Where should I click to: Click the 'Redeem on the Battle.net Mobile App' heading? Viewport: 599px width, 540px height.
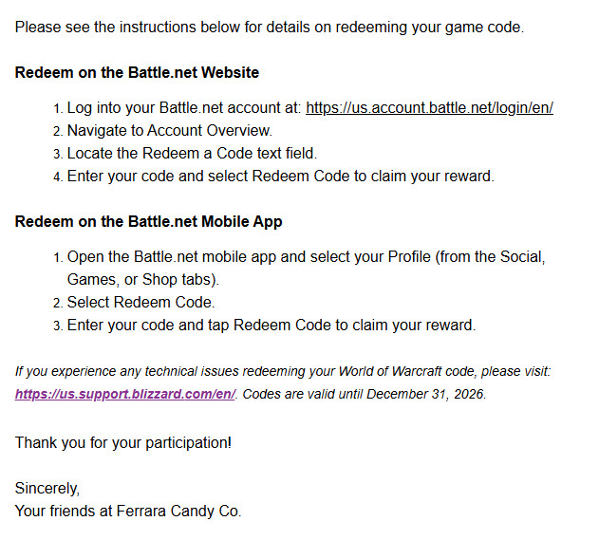click(148, 222)
